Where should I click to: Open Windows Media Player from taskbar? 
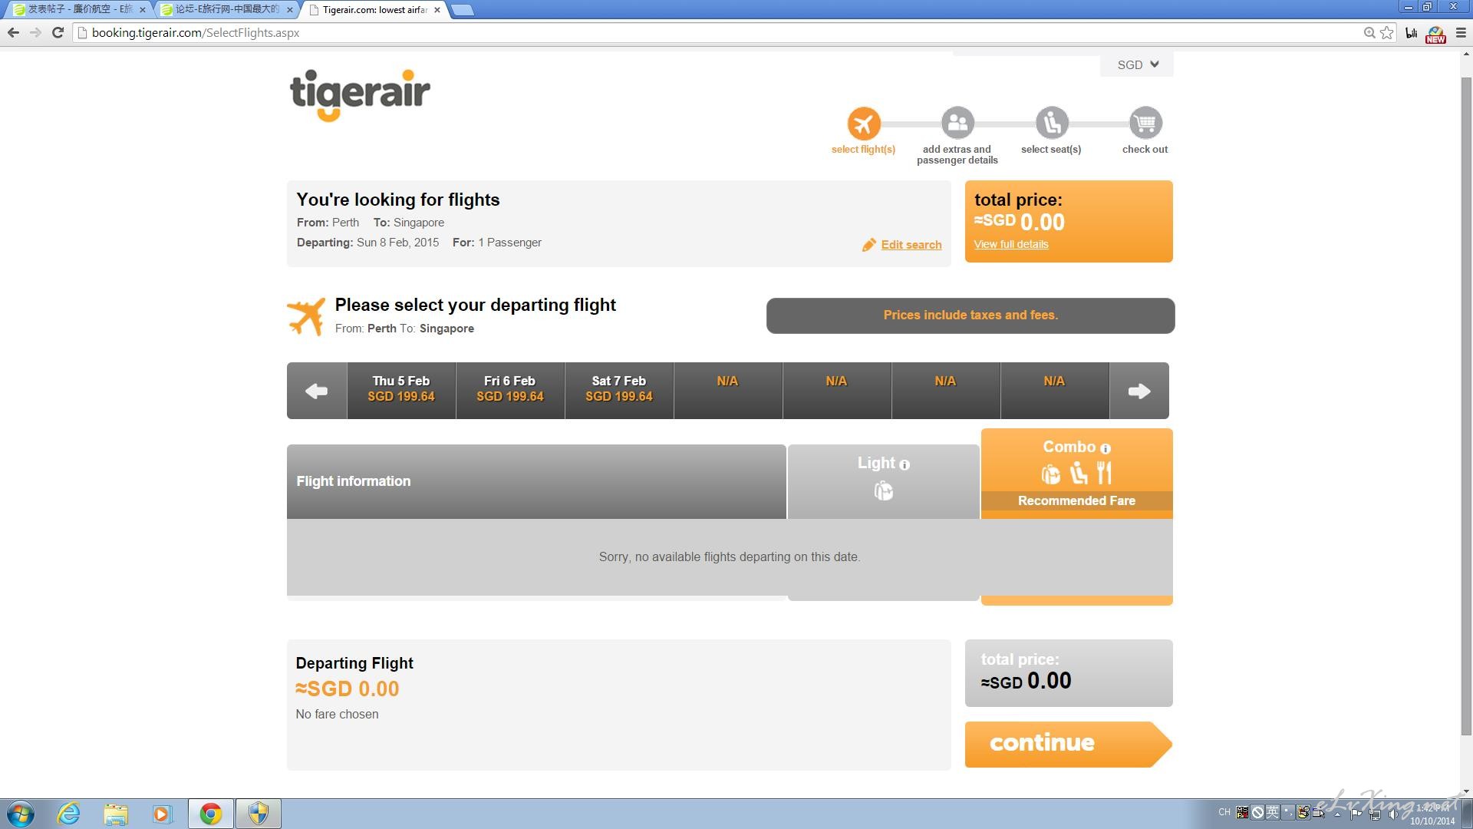162,814
